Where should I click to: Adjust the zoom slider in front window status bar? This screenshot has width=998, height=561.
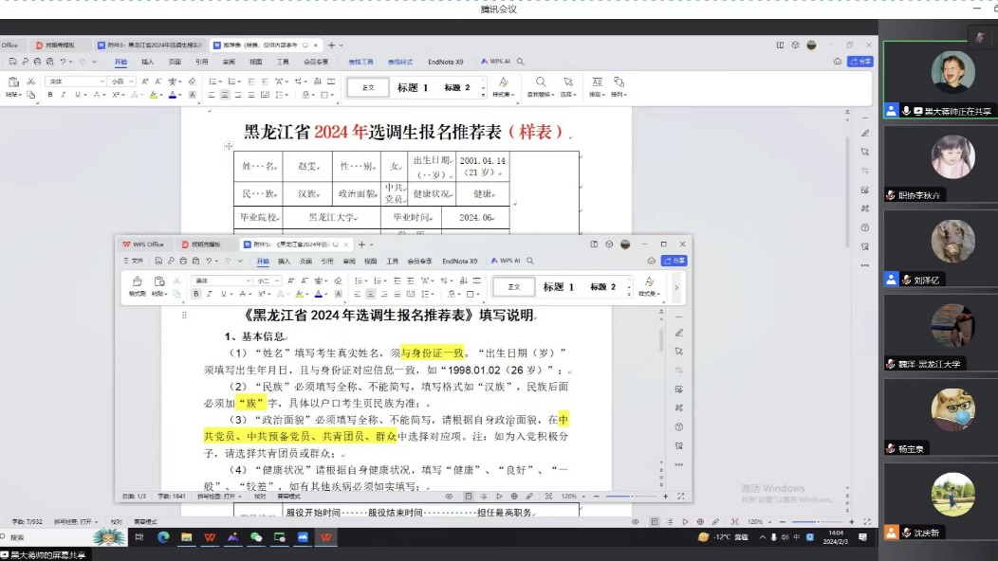pos(631,497)
